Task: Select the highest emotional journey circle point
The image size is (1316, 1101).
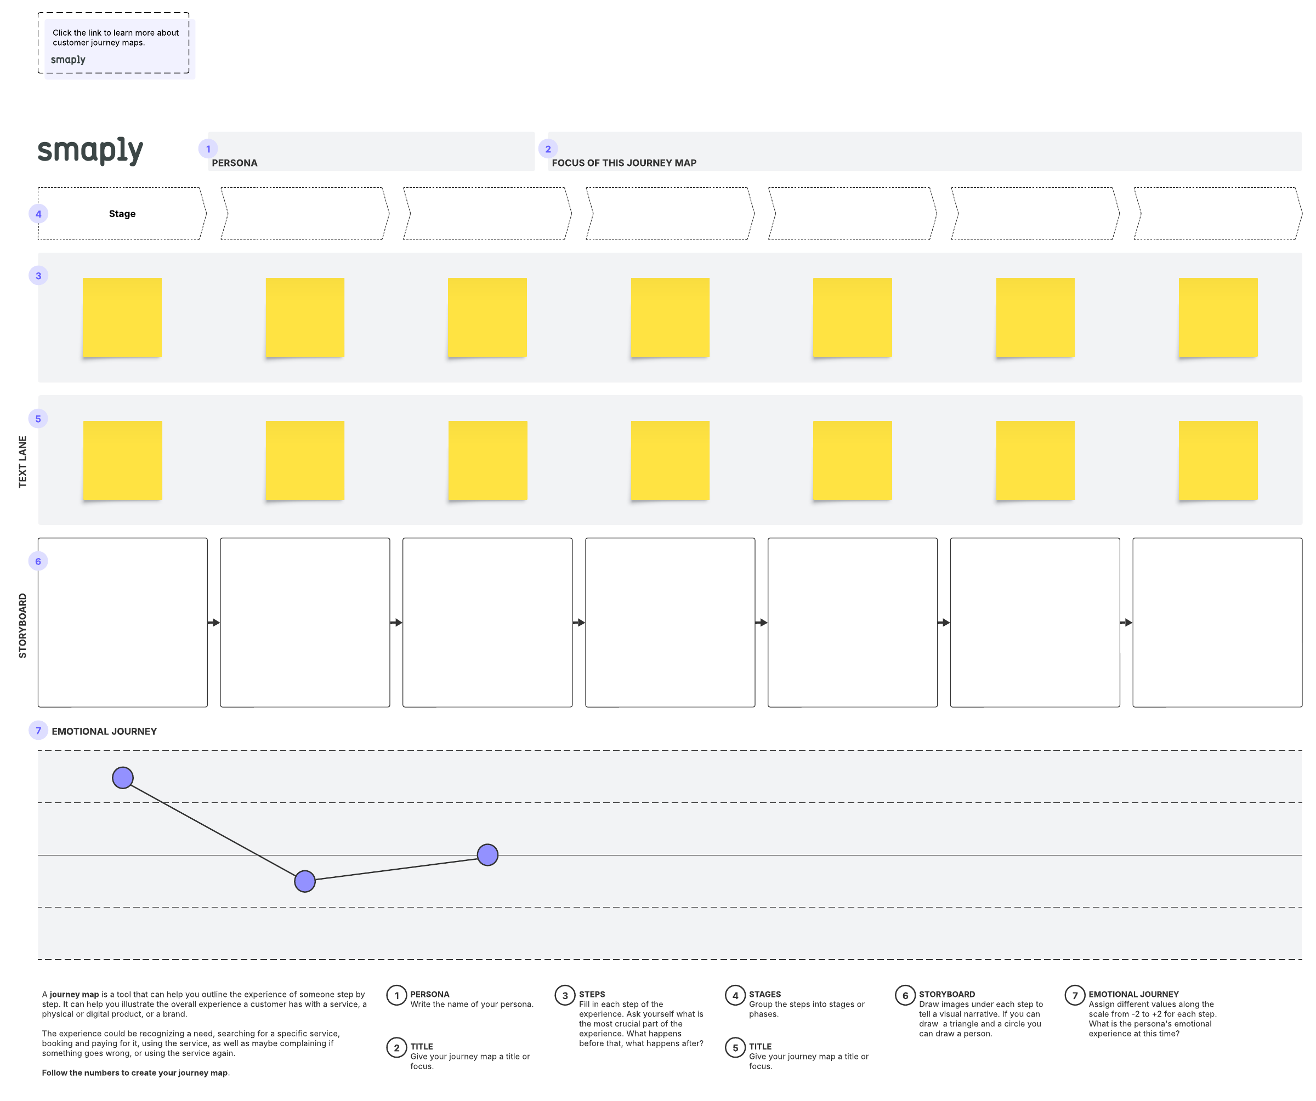Action: tap(123, 777)
